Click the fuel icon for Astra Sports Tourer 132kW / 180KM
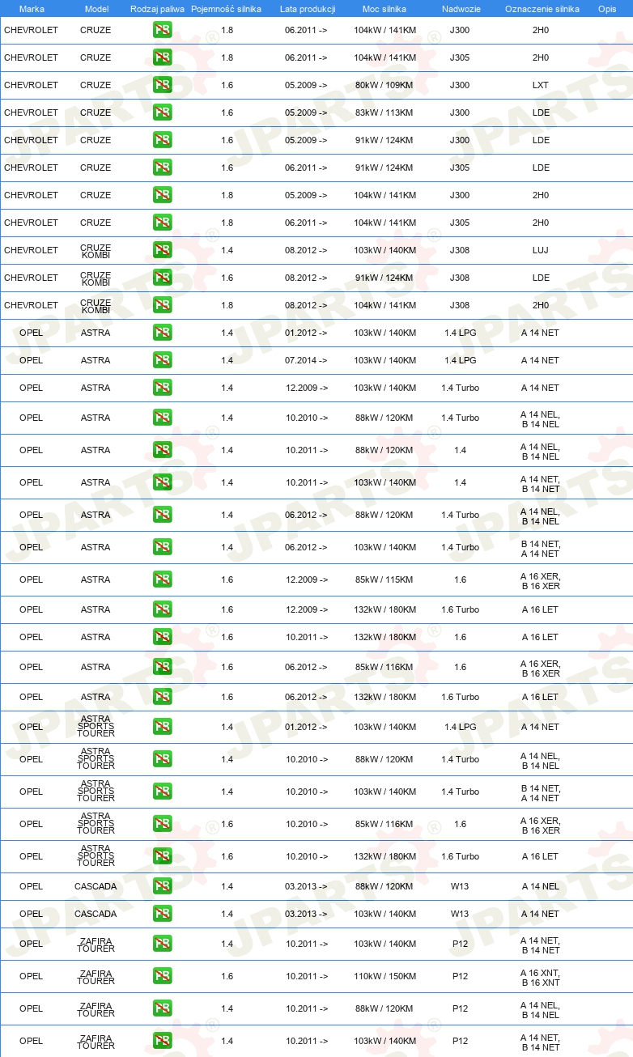This screenshot has height=1057, width=633. click(162, 856)
